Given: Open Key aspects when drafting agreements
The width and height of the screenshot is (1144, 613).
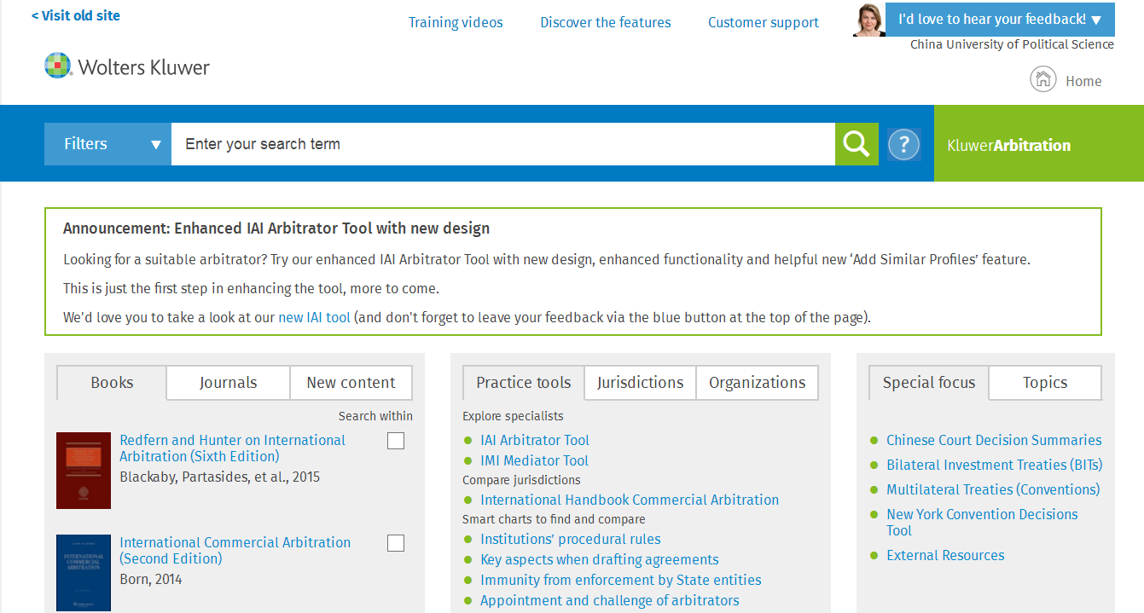Looking at the screenshot, I should click(x=600, y=559).
